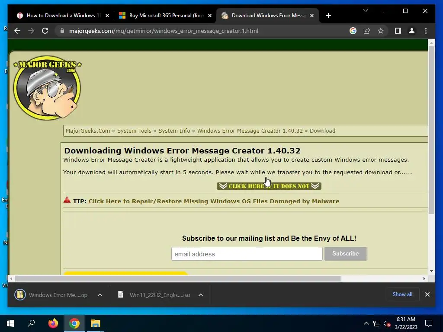Image resolution: width=443 pixels, height=332 pixels.
Task: Open File Explorer from the taskbar
Action: pyautogui.click(x=96, y=323)
